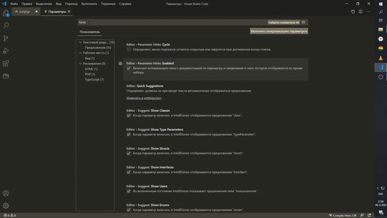387x218 pixels.
Task: Launch Yandex browser from taskbar
Action: (380, 39)
